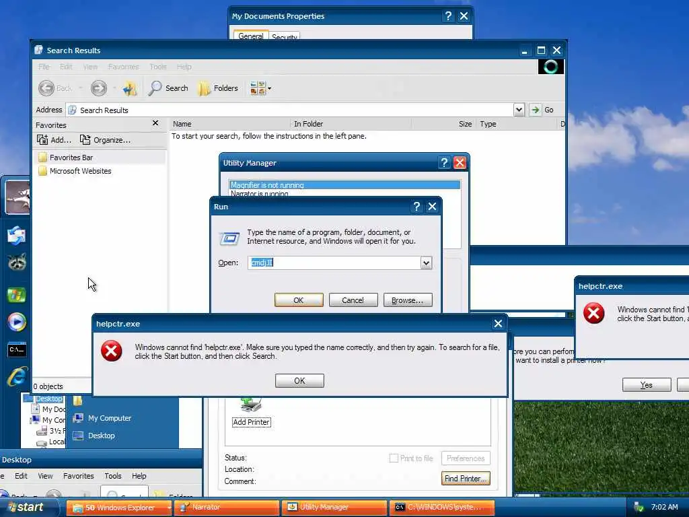This screenshot has width=689, height=517.
Task: Open Tools menu in Search Results window
Action: click(x=157, y=67)
